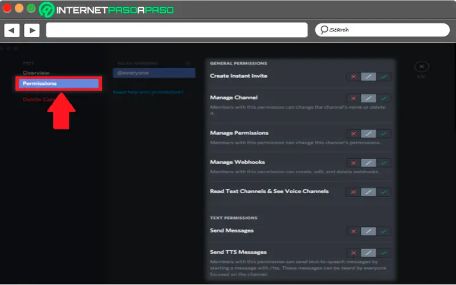
Task: Click into the Search field
Action: pos(382,30)
